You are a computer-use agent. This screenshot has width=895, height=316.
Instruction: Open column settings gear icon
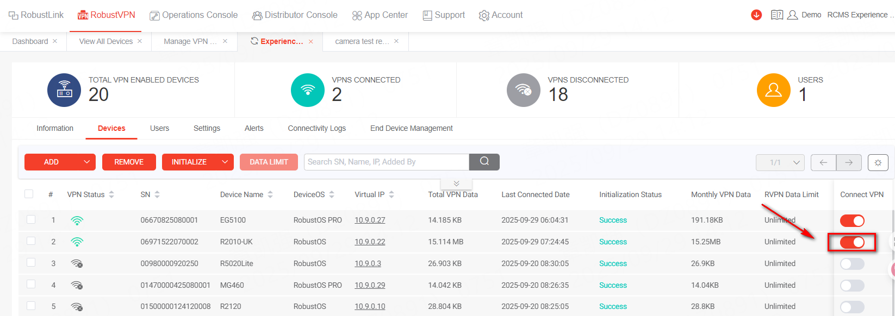click(878, 162)
